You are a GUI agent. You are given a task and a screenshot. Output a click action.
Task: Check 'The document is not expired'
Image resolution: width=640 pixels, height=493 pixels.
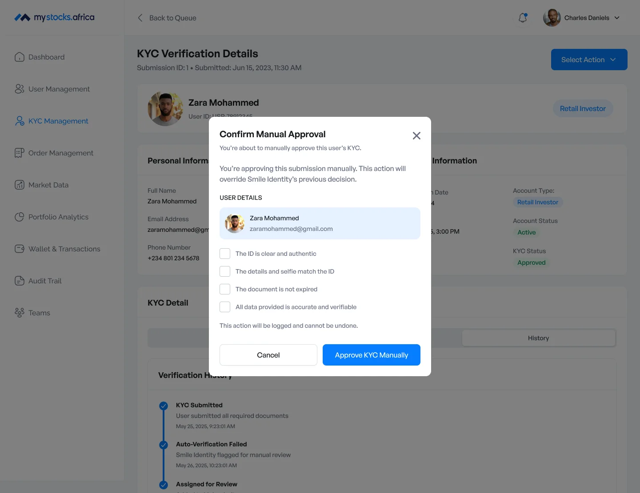coord(225,289)
